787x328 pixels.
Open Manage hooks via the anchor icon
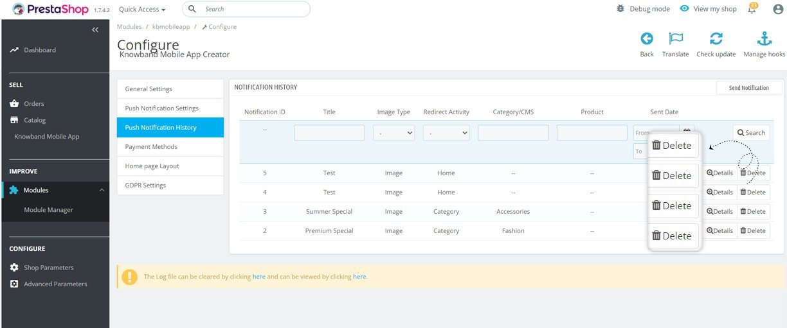pyautogui.click(x=764, y=39)
